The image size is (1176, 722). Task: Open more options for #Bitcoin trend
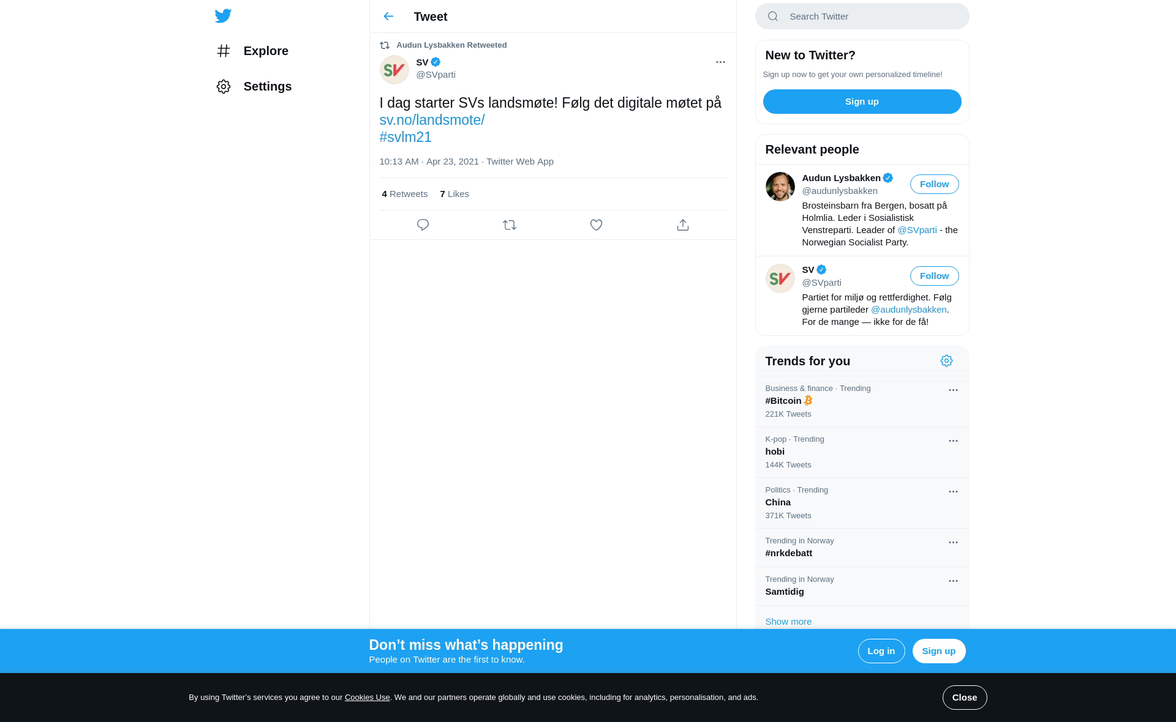(953, 390)
